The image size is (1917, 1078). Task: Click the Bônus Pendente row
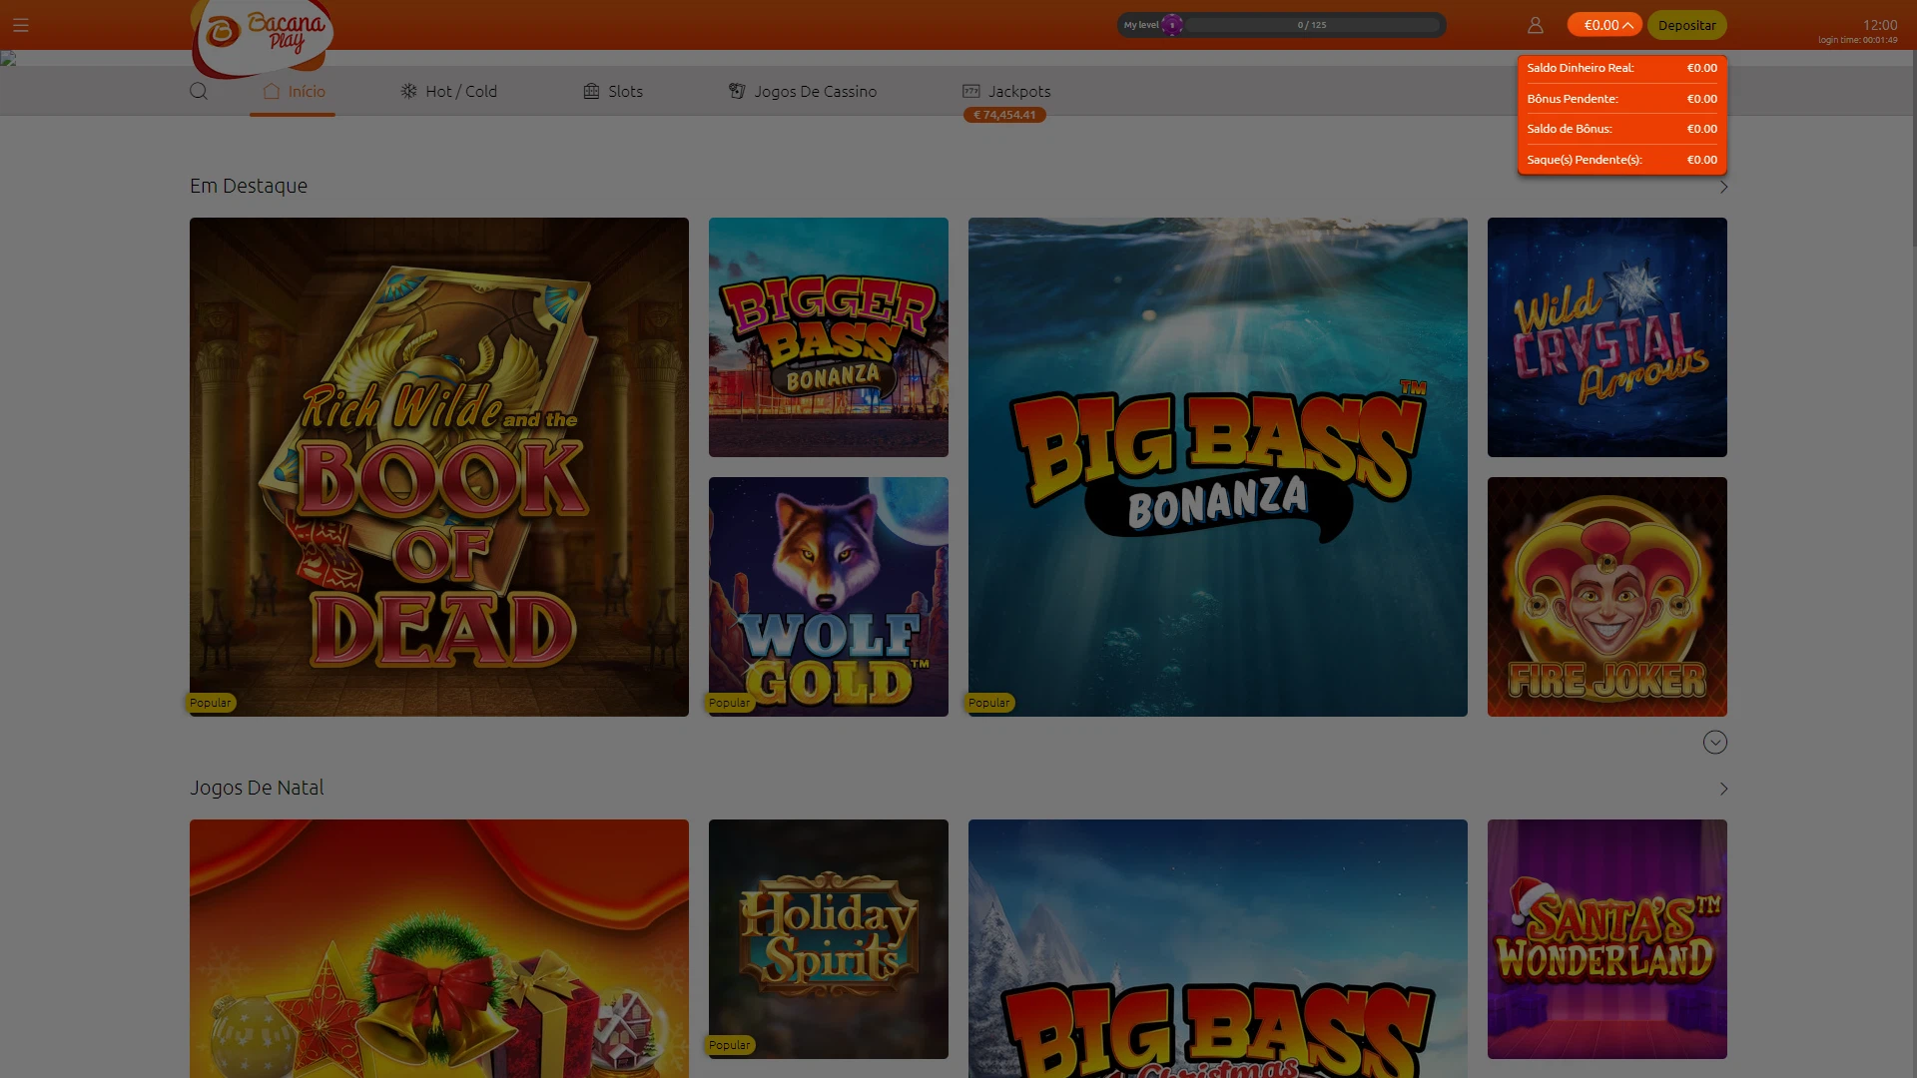coord(1622,99)
